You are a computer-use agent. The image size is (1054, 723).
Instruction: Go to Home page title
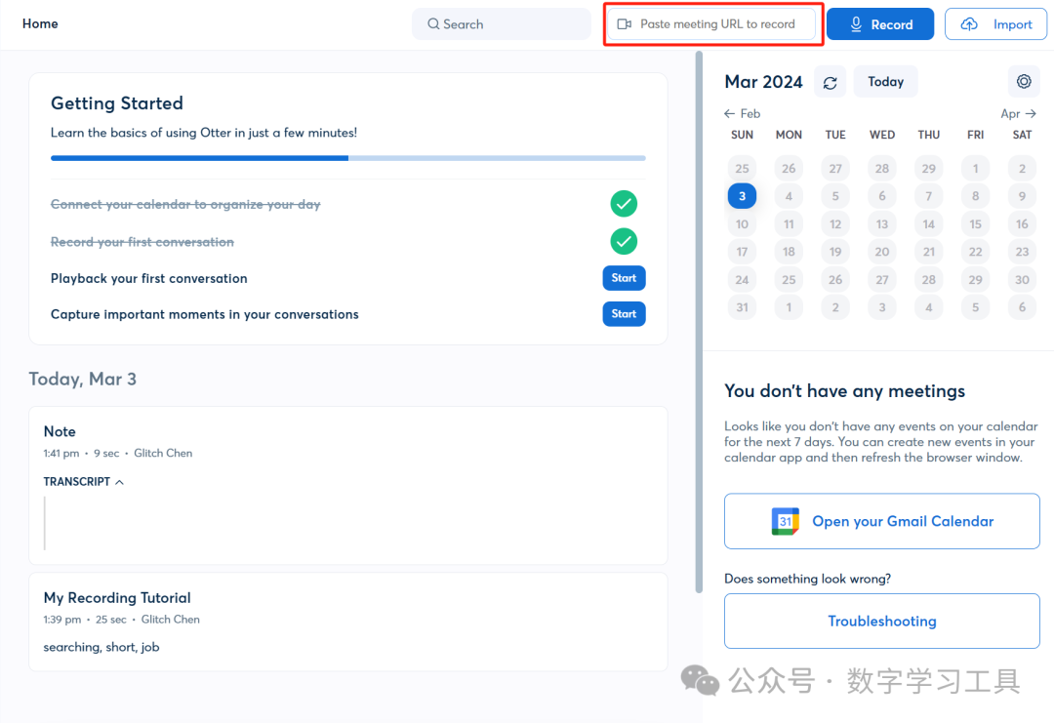tap(40, 23)
